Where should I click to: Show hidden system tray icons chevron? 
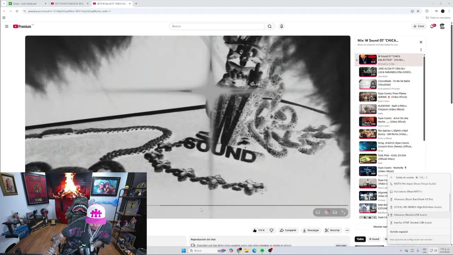[401, 251]
